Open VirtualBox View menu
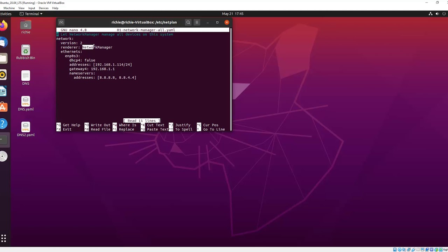 21,8
